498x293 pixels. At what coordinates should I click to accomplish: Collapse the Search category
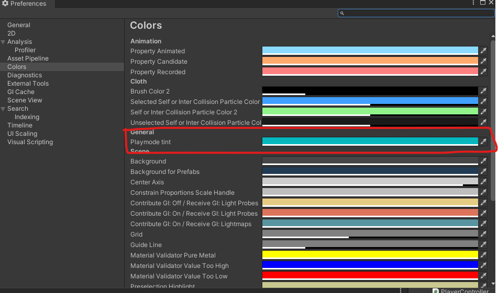(3, 109)
